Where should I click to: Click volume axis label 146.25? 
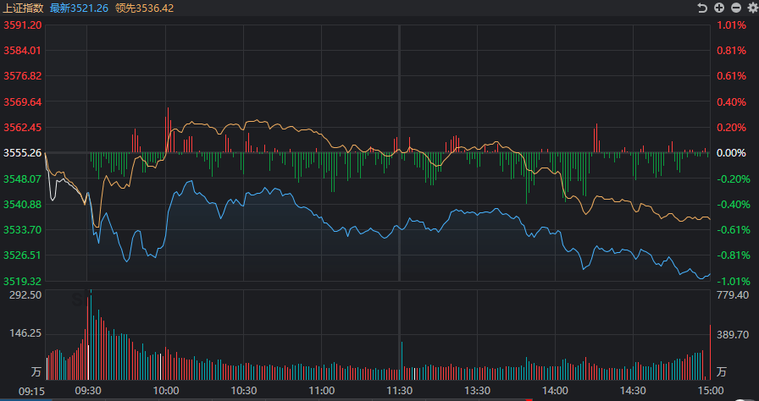(26, 334)
